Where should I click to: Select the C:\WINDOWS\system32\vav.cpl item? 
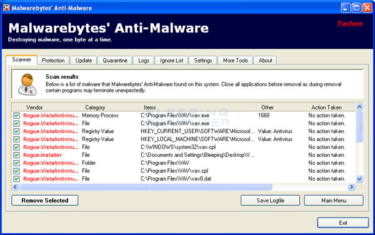pos(178,147)
